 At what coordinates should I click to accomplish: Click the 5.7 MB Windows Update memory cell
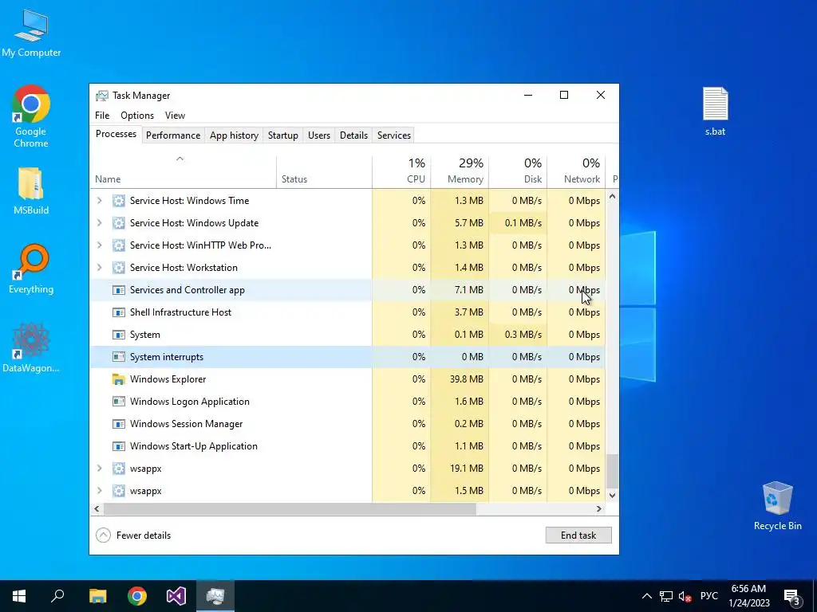point(460,223)
